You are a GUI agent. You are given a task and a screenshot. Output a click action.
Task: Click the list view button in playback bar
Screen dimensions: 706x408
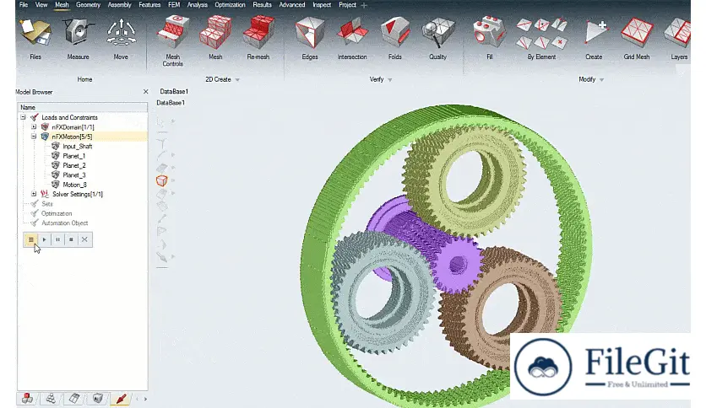(x=30, y=239)
